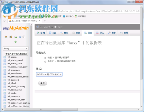Screen dimensions: 144x112
Task: Open the v9_block_history table
Action: 16,87
